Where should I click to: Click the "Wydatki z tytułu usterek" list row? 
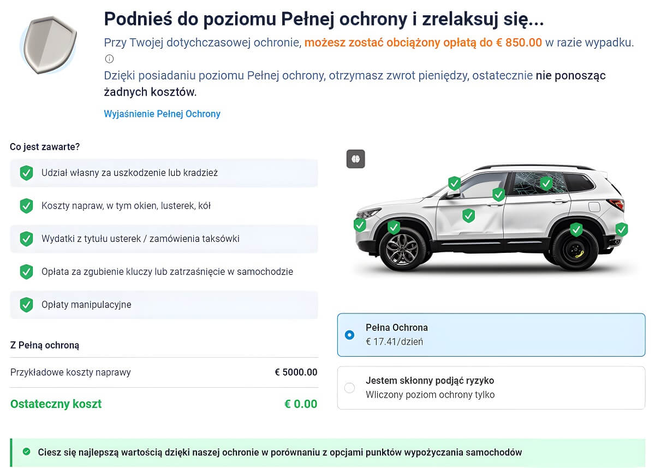[x=164, y=239]
